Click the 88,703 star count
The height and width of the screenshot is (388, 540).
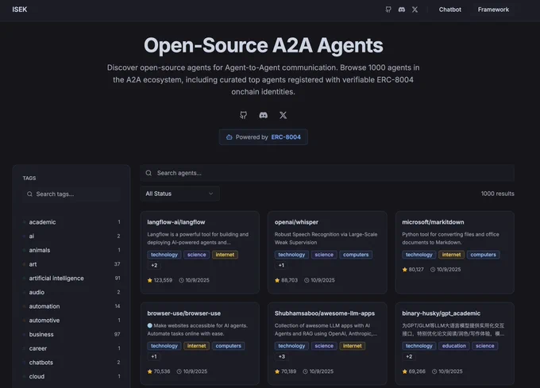click(x=289, y=280)
